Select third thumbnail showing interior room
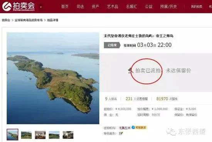This screenshot has width=212, height=142. pyautogui.click(x=40, y=135)
